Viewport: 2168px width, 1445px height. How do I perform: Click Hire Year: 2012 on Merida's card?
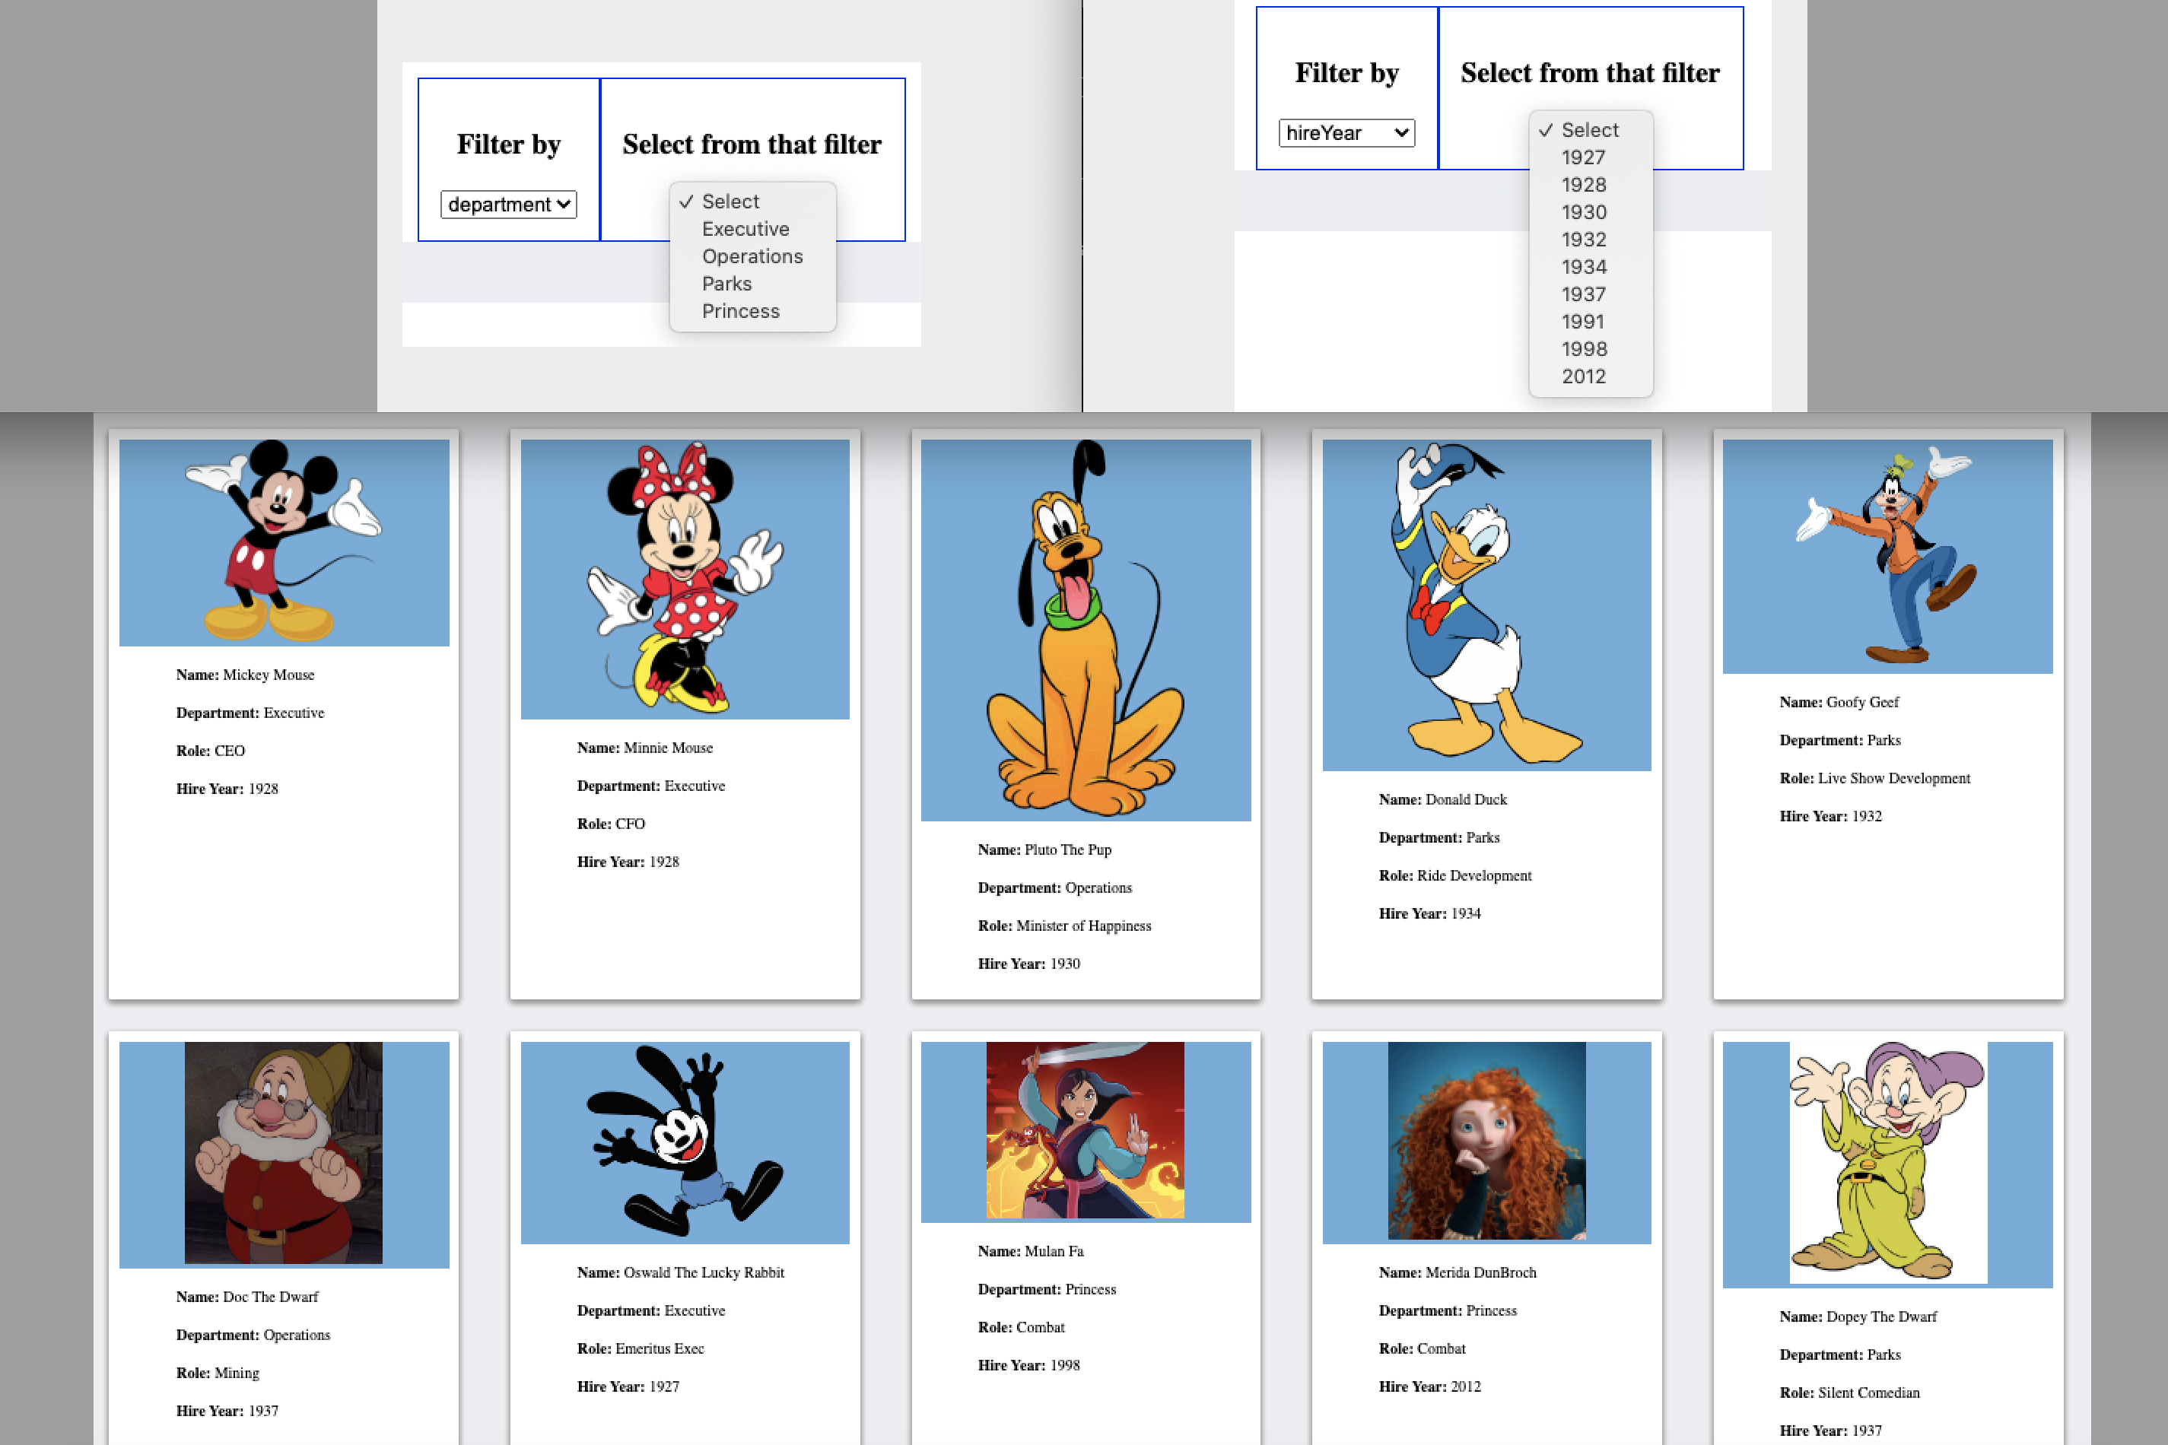1429,1387
